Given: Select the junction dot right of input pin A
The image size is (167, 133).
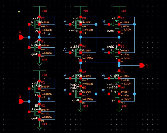Looking at the screenshot, I should tap(29, 37).
